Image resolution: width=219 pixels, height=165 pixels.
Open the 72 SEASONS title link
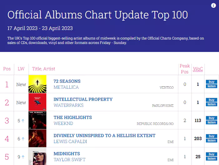click(x=67, y=81)
